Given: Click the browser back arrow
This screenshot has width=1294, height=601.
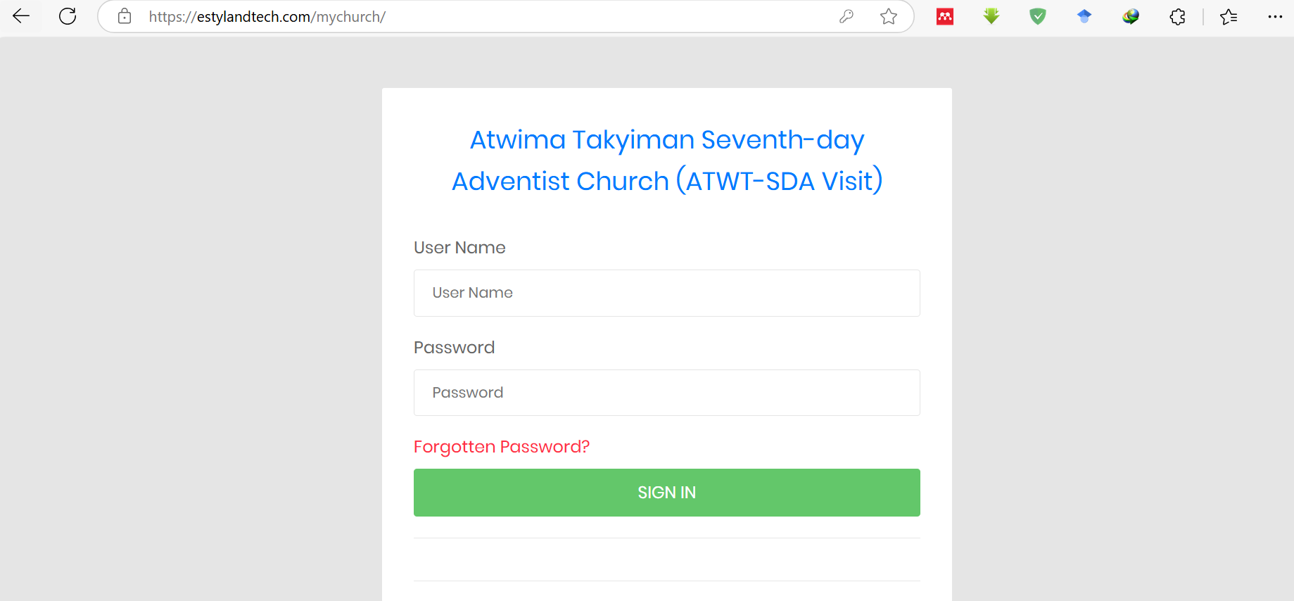Looking at the screenshot, I should [21, 16].
